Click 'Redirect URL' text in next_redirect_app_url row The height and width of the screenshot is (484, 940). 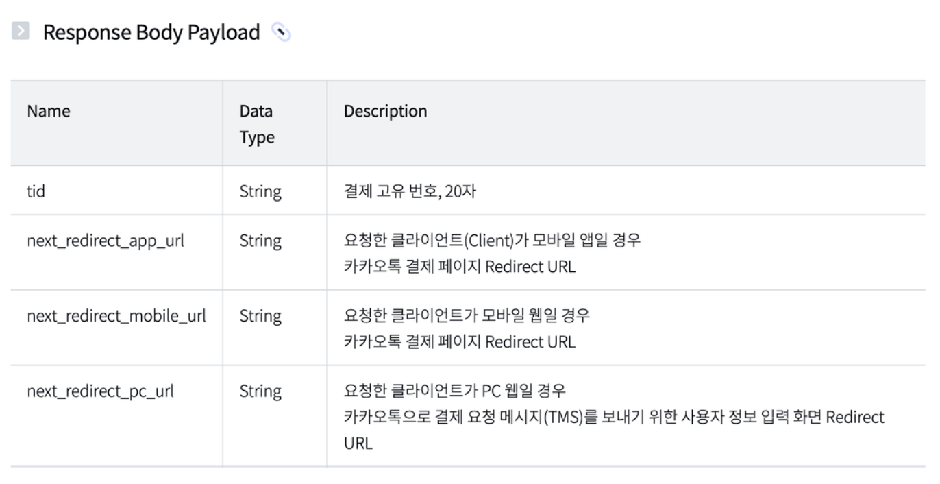pyautogui.click(x=530, y=267)
